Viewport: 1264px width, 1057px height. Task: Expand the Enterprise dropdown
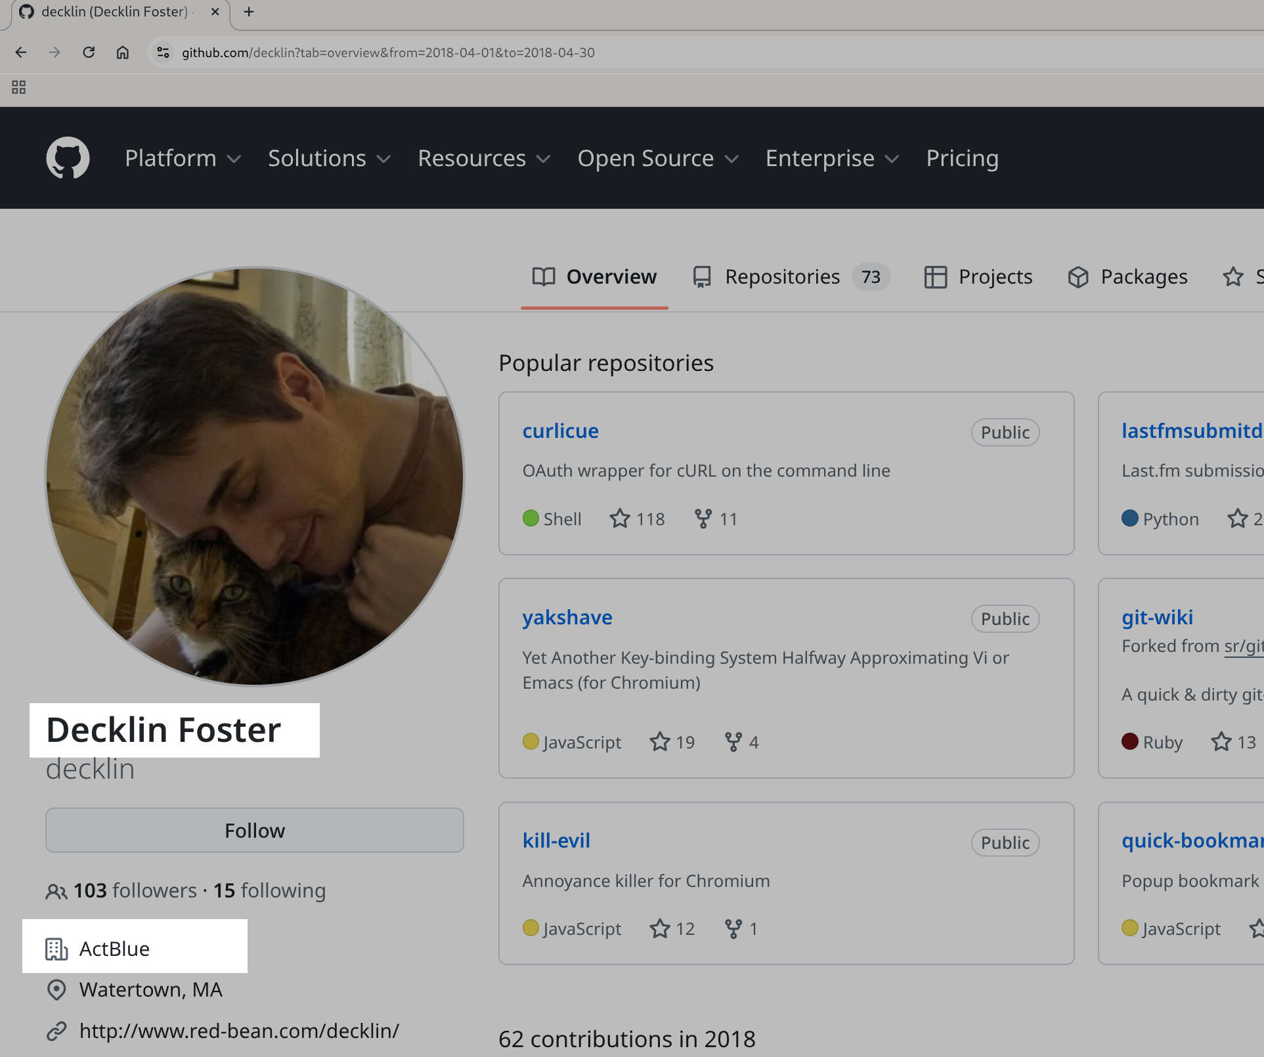click(x=831, y=158)
